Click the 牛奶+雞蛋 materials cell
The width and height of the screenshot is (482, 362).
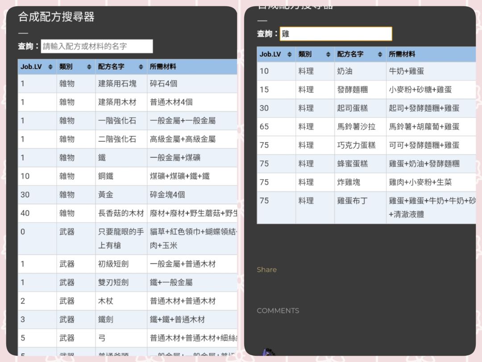pyautogui.click(x=407, y=71)
